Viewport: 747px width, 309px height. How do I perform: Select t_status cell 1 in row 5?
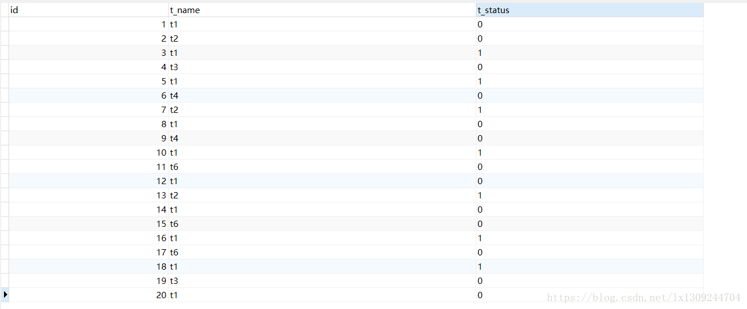click(x=590, y=82)
